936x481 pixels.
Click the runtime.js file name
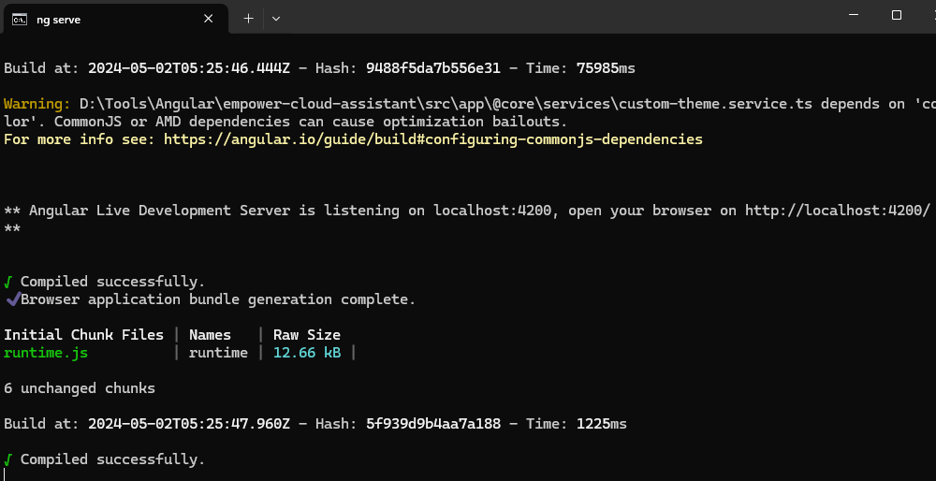pos(46,353)
